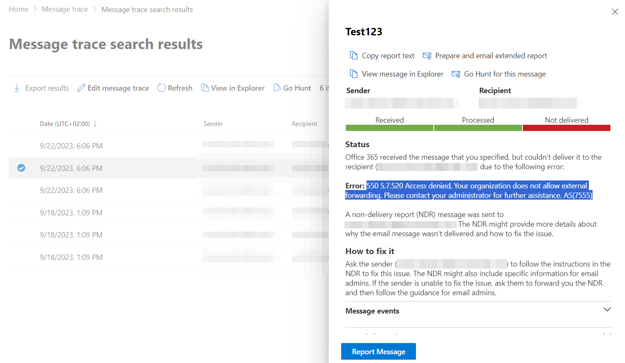Screen dimensions: 625x363
Task: Select View message in Explorer label
Action: (403, 74)
